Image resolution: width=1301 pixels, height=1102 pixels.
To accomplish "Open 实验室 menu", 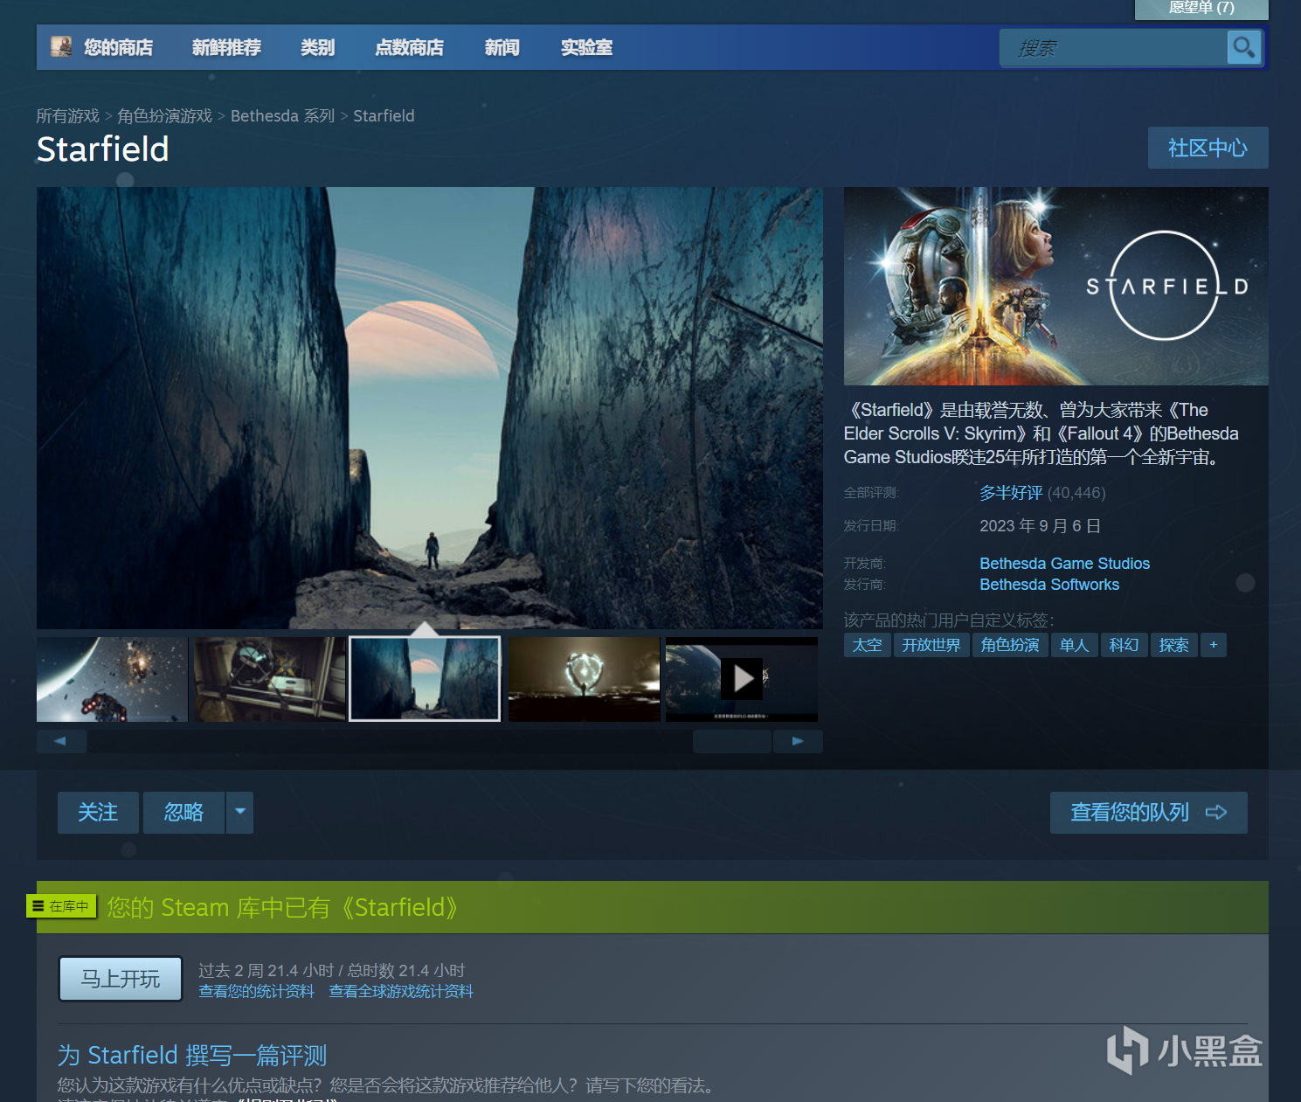I will (586, 47).
